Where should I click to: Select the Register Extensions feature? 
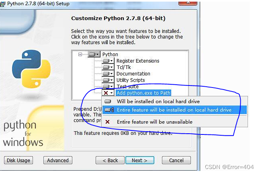click(x=138, y=61)
